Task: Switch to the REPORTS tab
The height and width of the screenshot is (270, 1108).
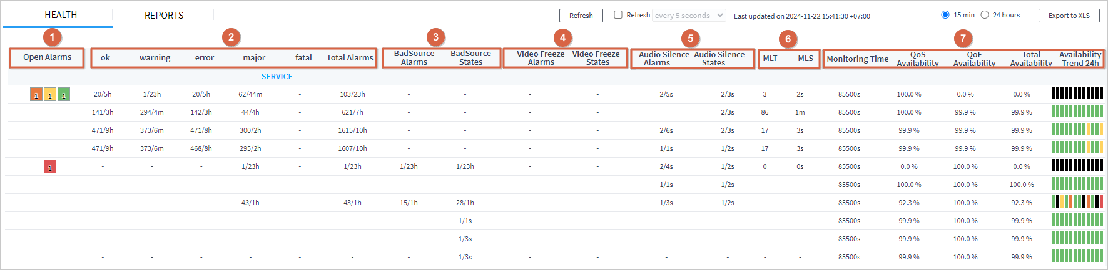Action: pos(164,15)
